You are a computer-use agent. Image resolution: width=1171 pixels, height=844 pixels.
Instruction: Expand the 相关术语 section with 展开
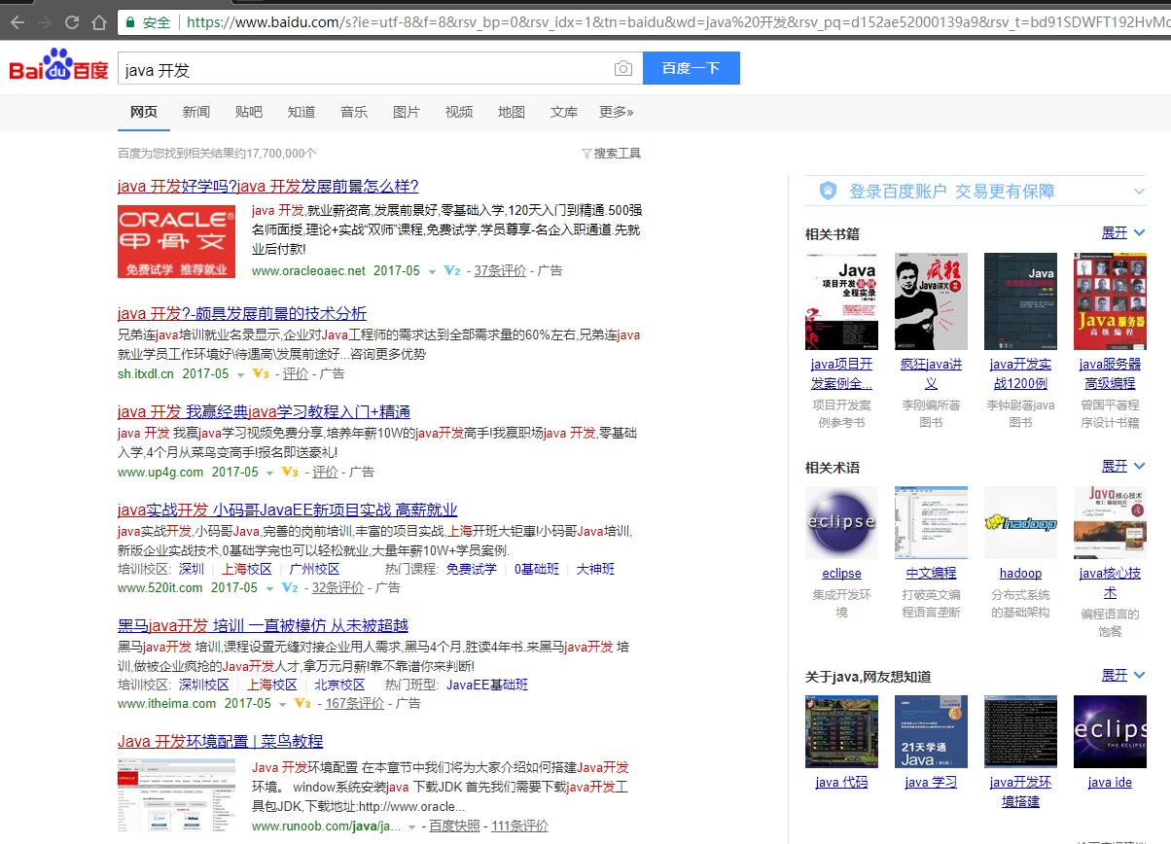[x=1123, y=467]
